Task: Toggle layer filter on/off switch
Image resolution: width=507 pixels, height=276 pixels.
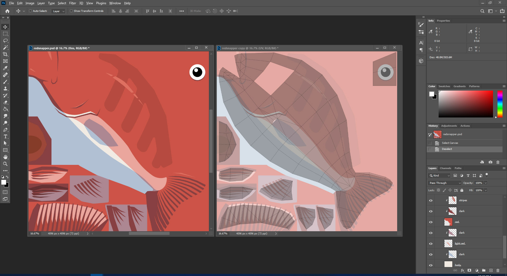Action: pos(487,175)
